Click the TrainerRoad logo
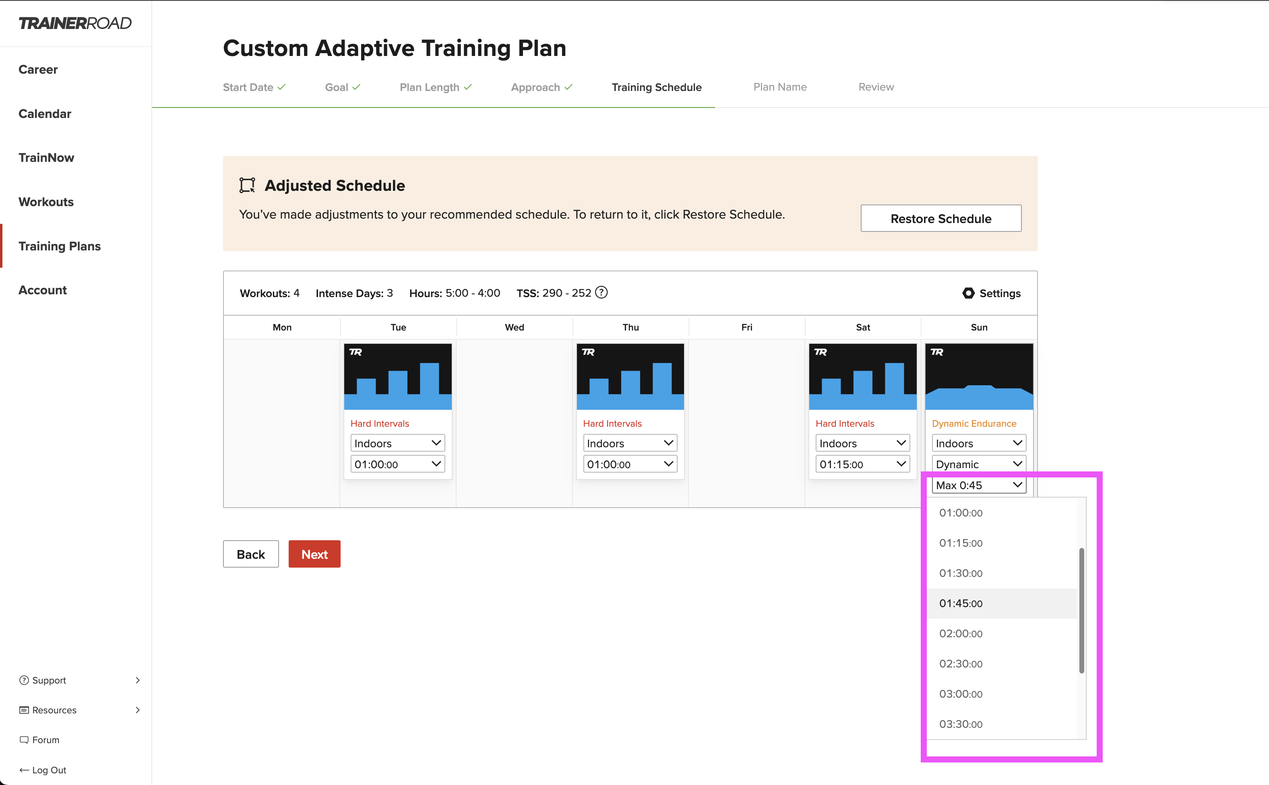 (x=75, y=23)
